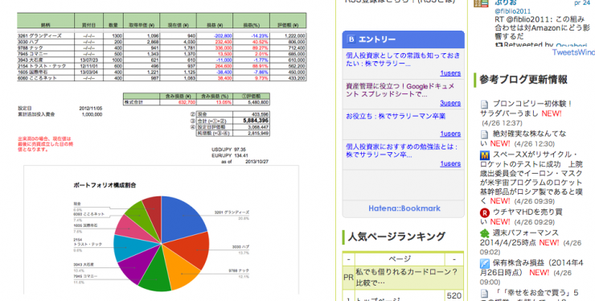Click the document icon beside 絶対確実な株なんてない

coord(484,134)
